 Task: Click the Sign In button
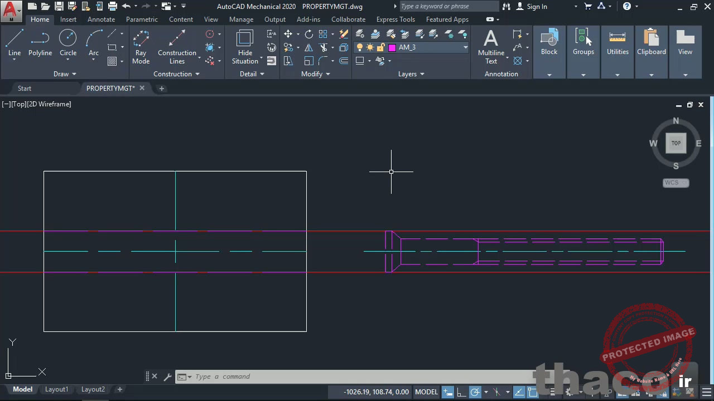[x=537, y=6]
